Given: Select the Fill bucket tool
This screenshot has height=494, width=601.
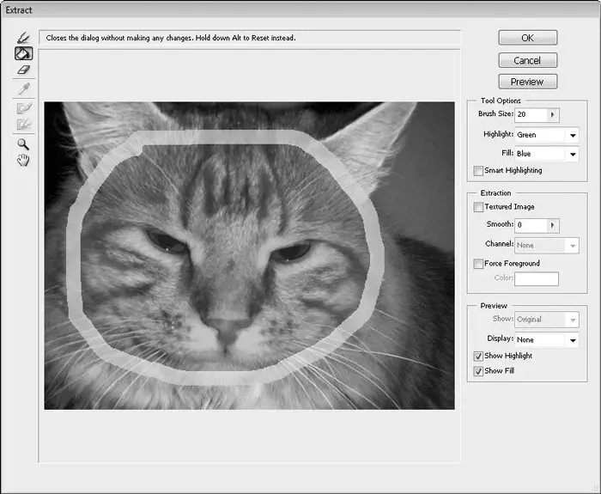Looking at the screenshot, I should [x=23, y=53].
